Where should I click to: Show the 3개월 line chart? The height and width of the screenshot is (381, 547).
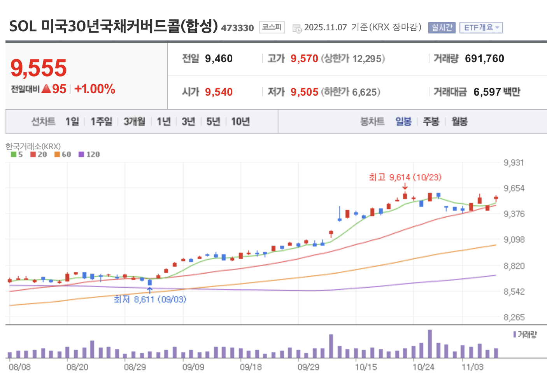[x=134, y=122]
